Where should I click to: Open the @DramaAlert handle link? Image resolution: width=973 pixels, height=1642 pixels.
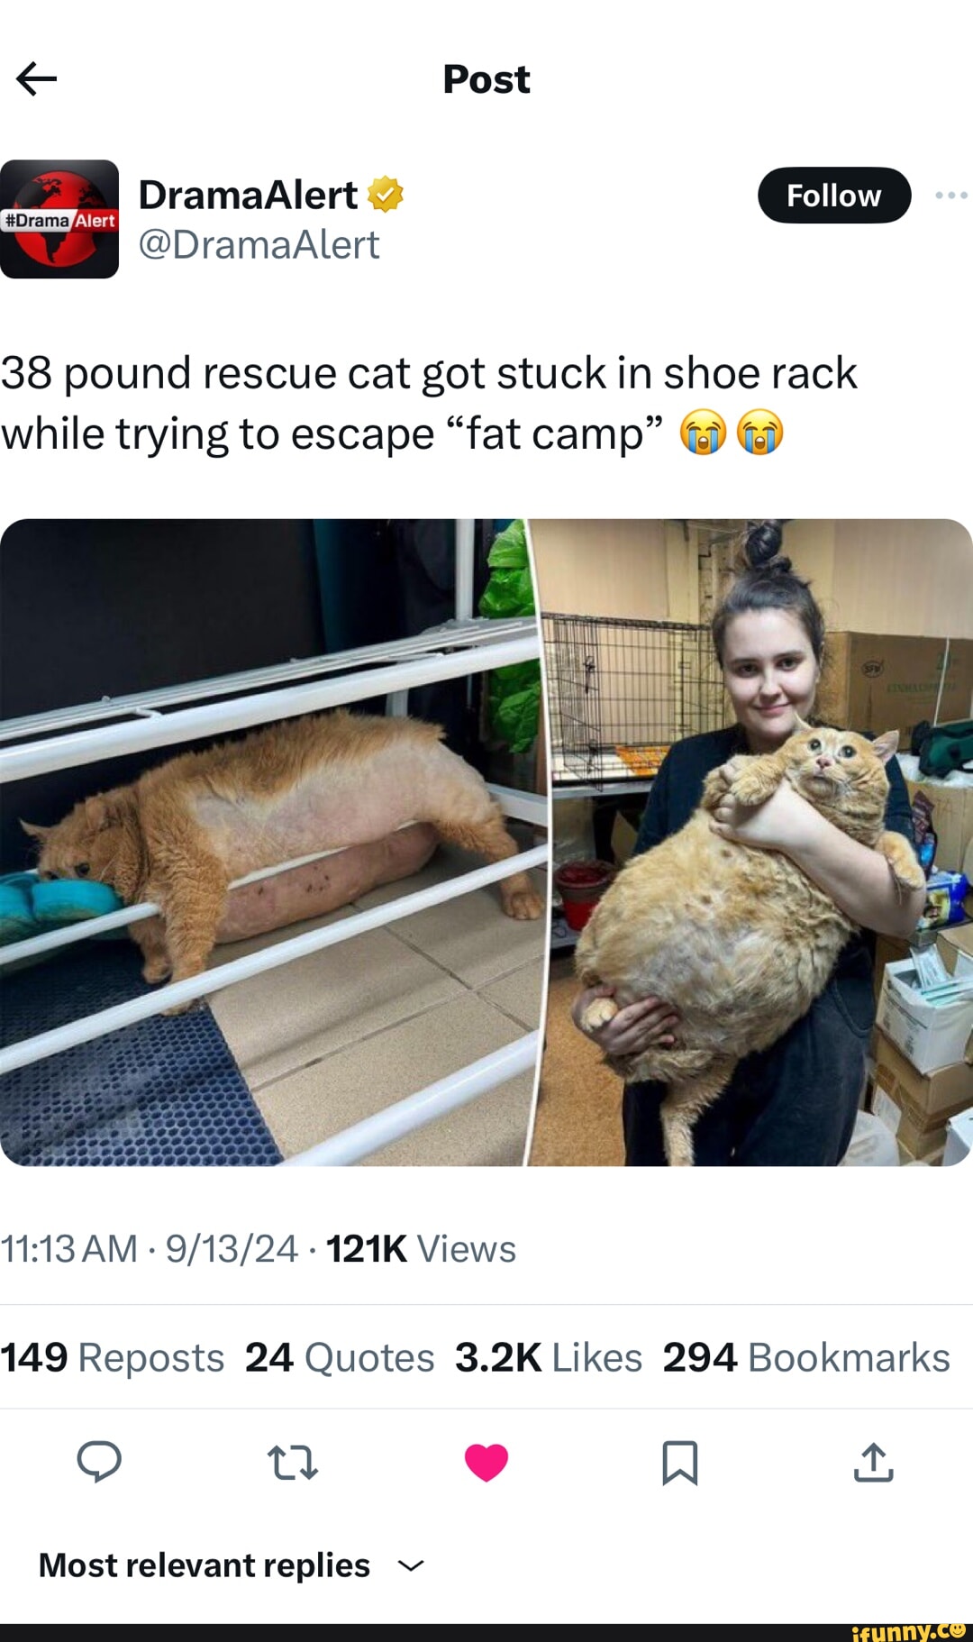point(259,244)
